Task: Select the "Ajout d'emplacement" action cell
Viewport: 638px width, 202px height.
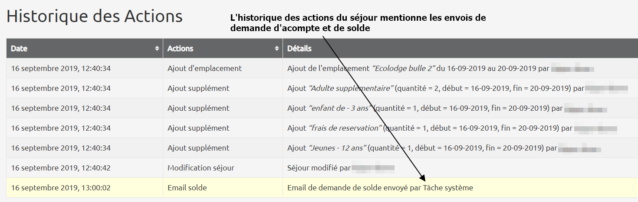Action: pos(204,68)
